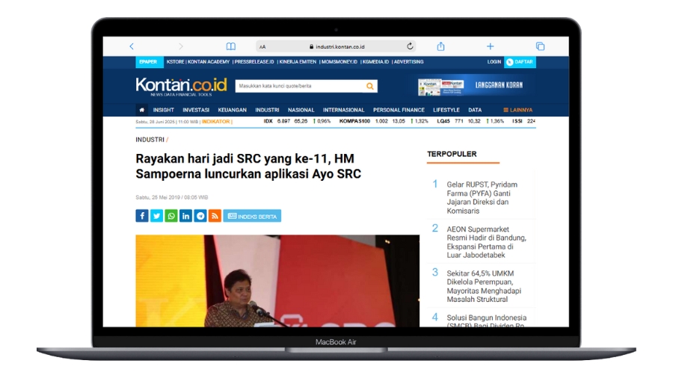
Task: Open the EPAPER link
Action: point(149,62)
